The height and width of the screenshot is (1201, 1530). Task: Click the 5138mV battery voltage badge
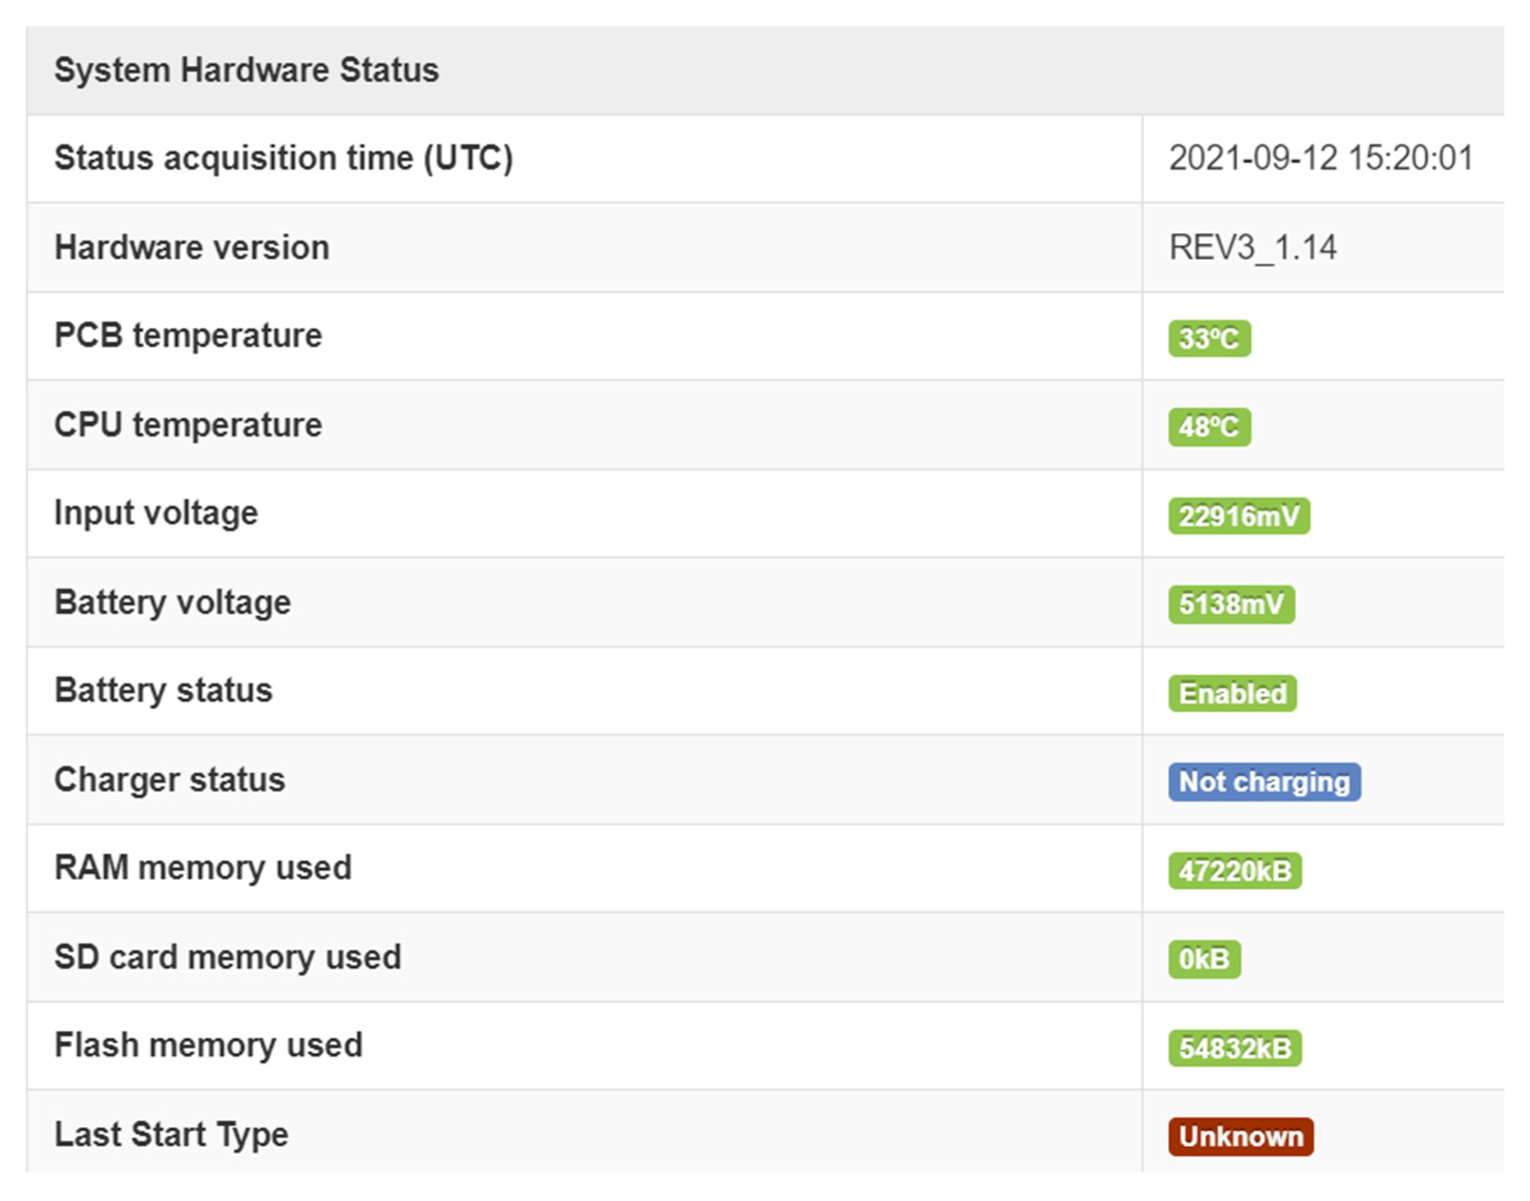click(x=1231, y=605)
